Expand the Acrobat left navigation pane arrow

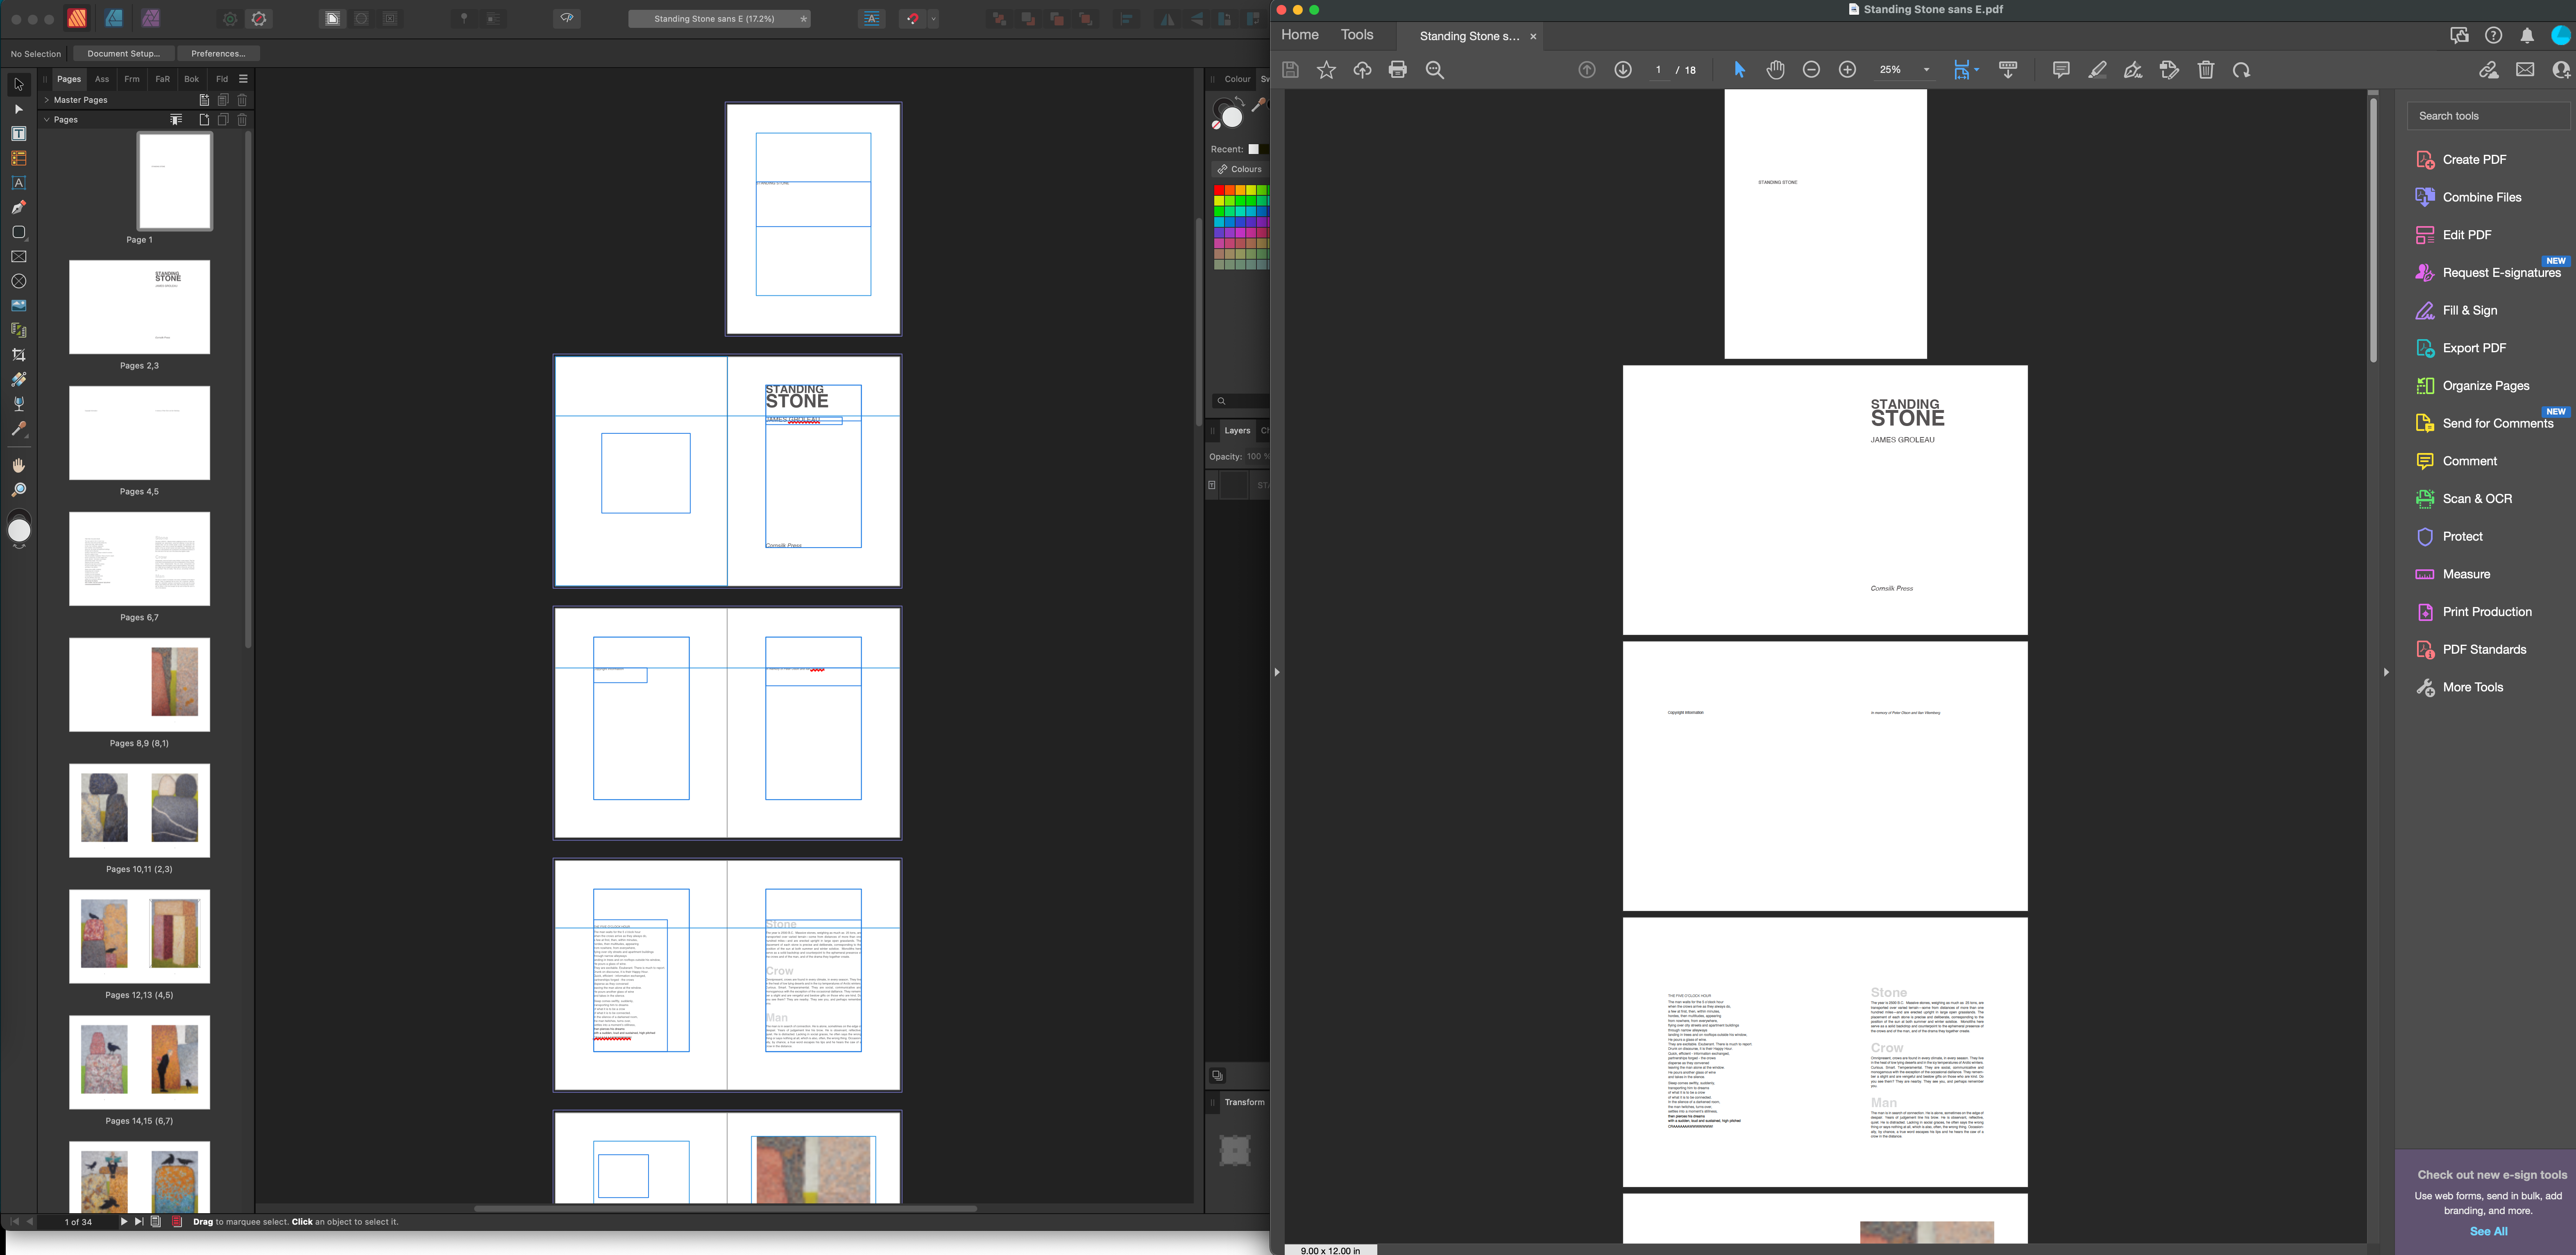[1277, 672]
